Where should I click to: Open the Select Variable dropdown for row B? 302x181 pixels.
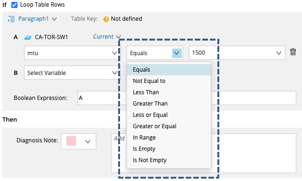[x=71, y=73]
